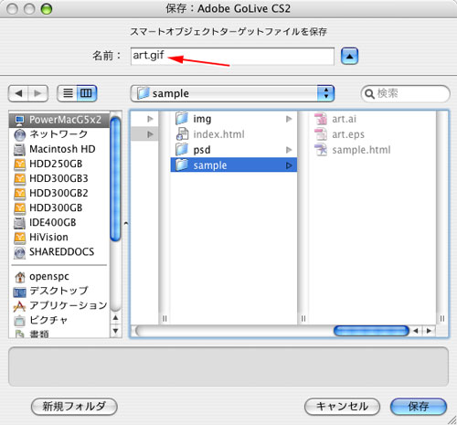Screen dimensions: 457x425
Task: Select SHAREDDOCS network share
Action: tap(59, 252)
